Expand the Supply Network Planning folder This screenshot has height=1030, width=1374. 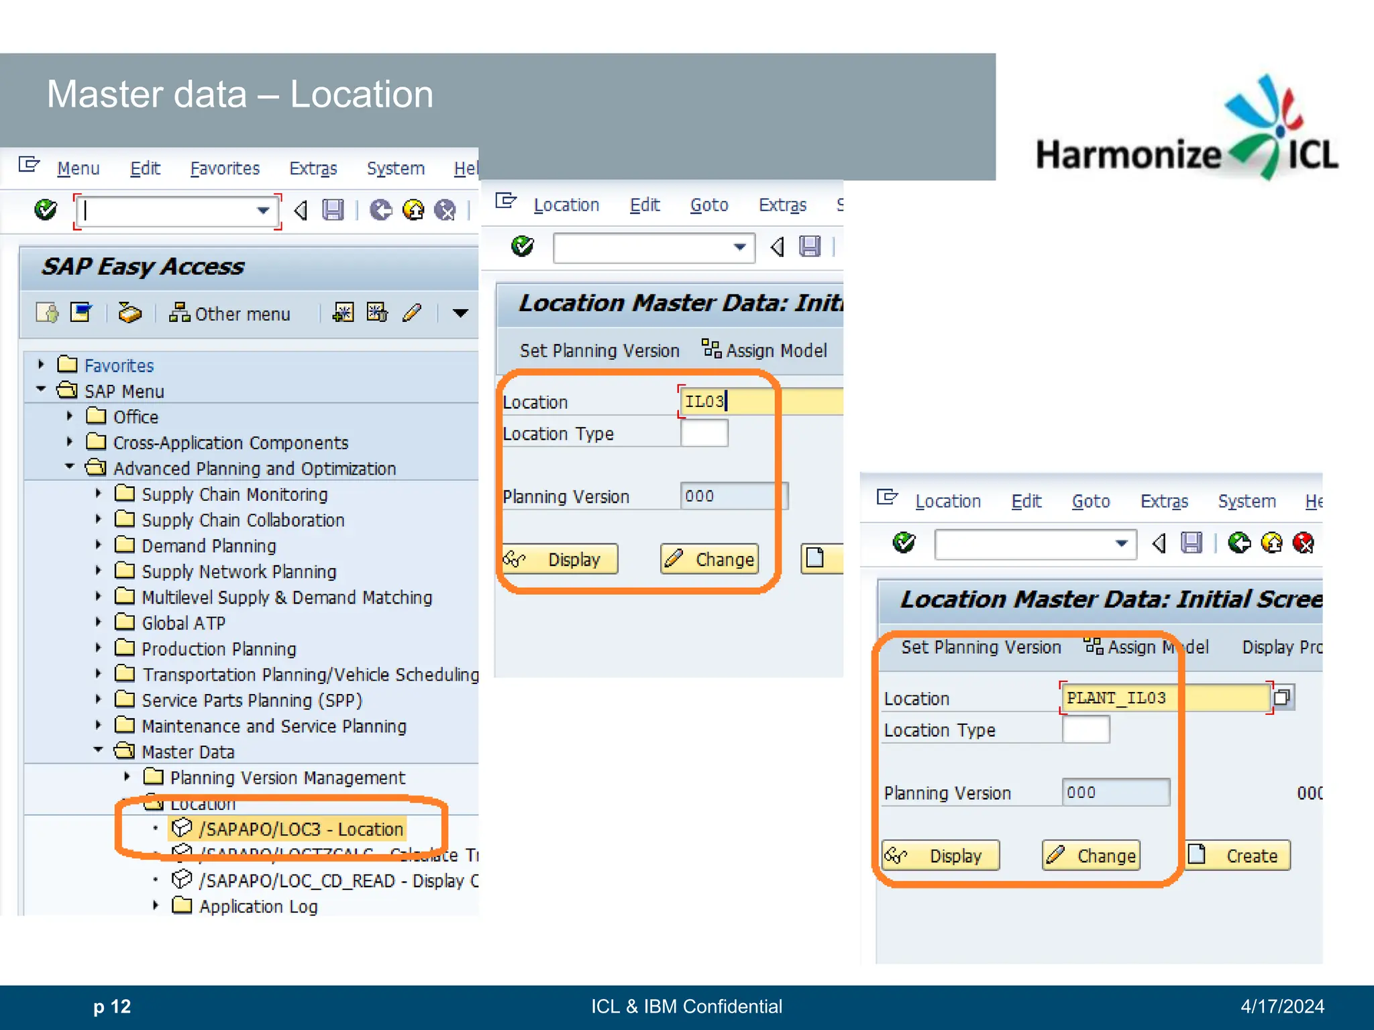[x=98, y=571]
